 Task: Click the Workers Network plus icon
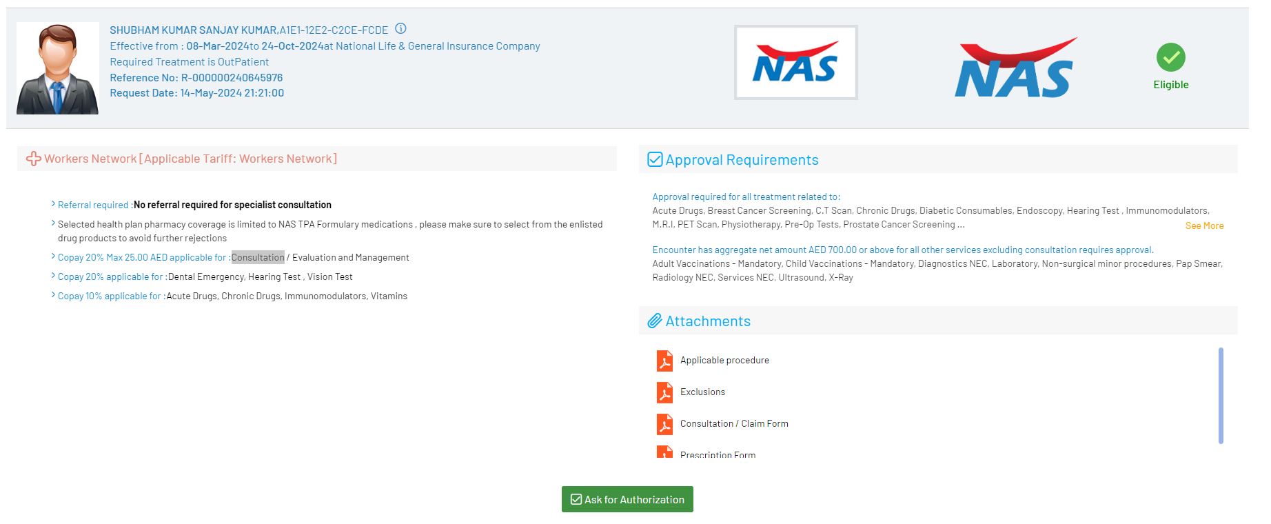tap(33, 159)
